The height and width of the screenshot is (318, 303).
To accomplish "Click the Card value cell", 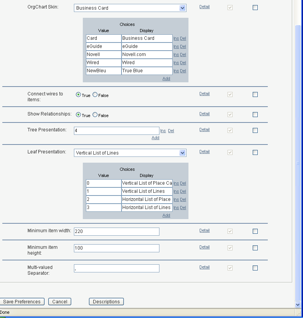I will pos(104,38).
